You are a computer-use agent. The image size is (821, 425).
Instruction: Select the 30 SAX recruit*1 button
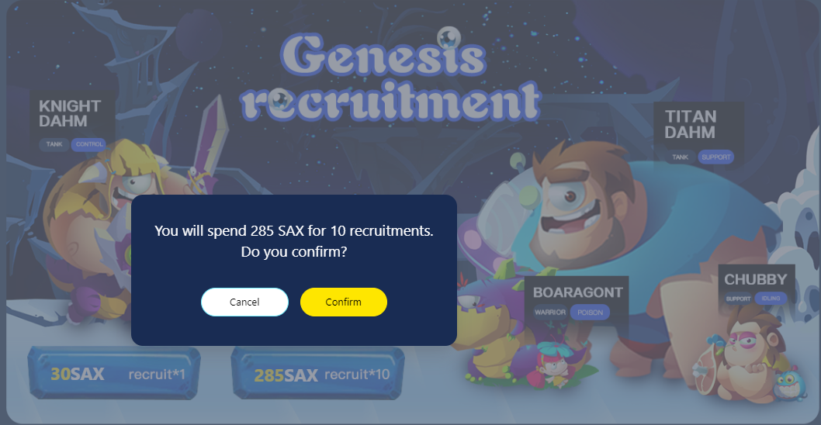(x=114, y=373)
